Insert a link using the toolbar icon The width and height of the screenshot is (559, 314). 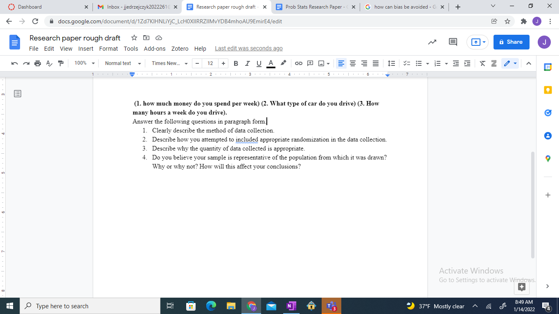point(298,63)
